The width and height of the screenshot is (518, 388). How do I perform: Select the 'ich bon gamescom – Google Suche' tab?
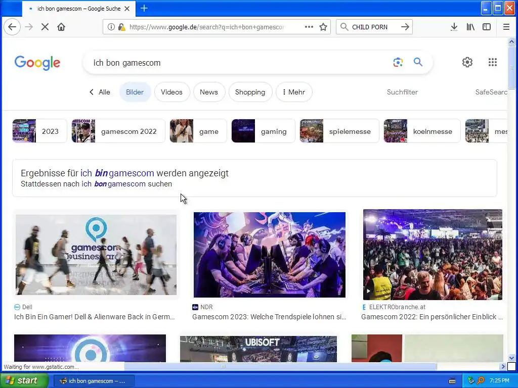click(78, 9)
